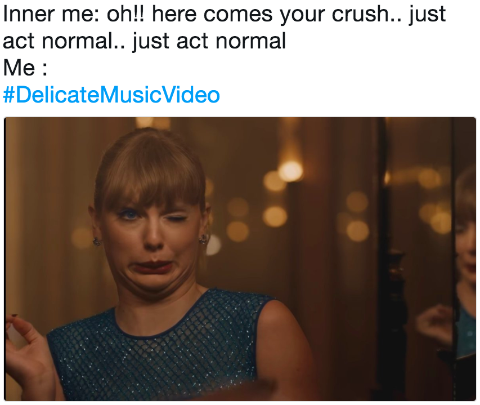Open the attached tweet photo
Viewport: 480px width, 405px height.
tap(240, 259)
